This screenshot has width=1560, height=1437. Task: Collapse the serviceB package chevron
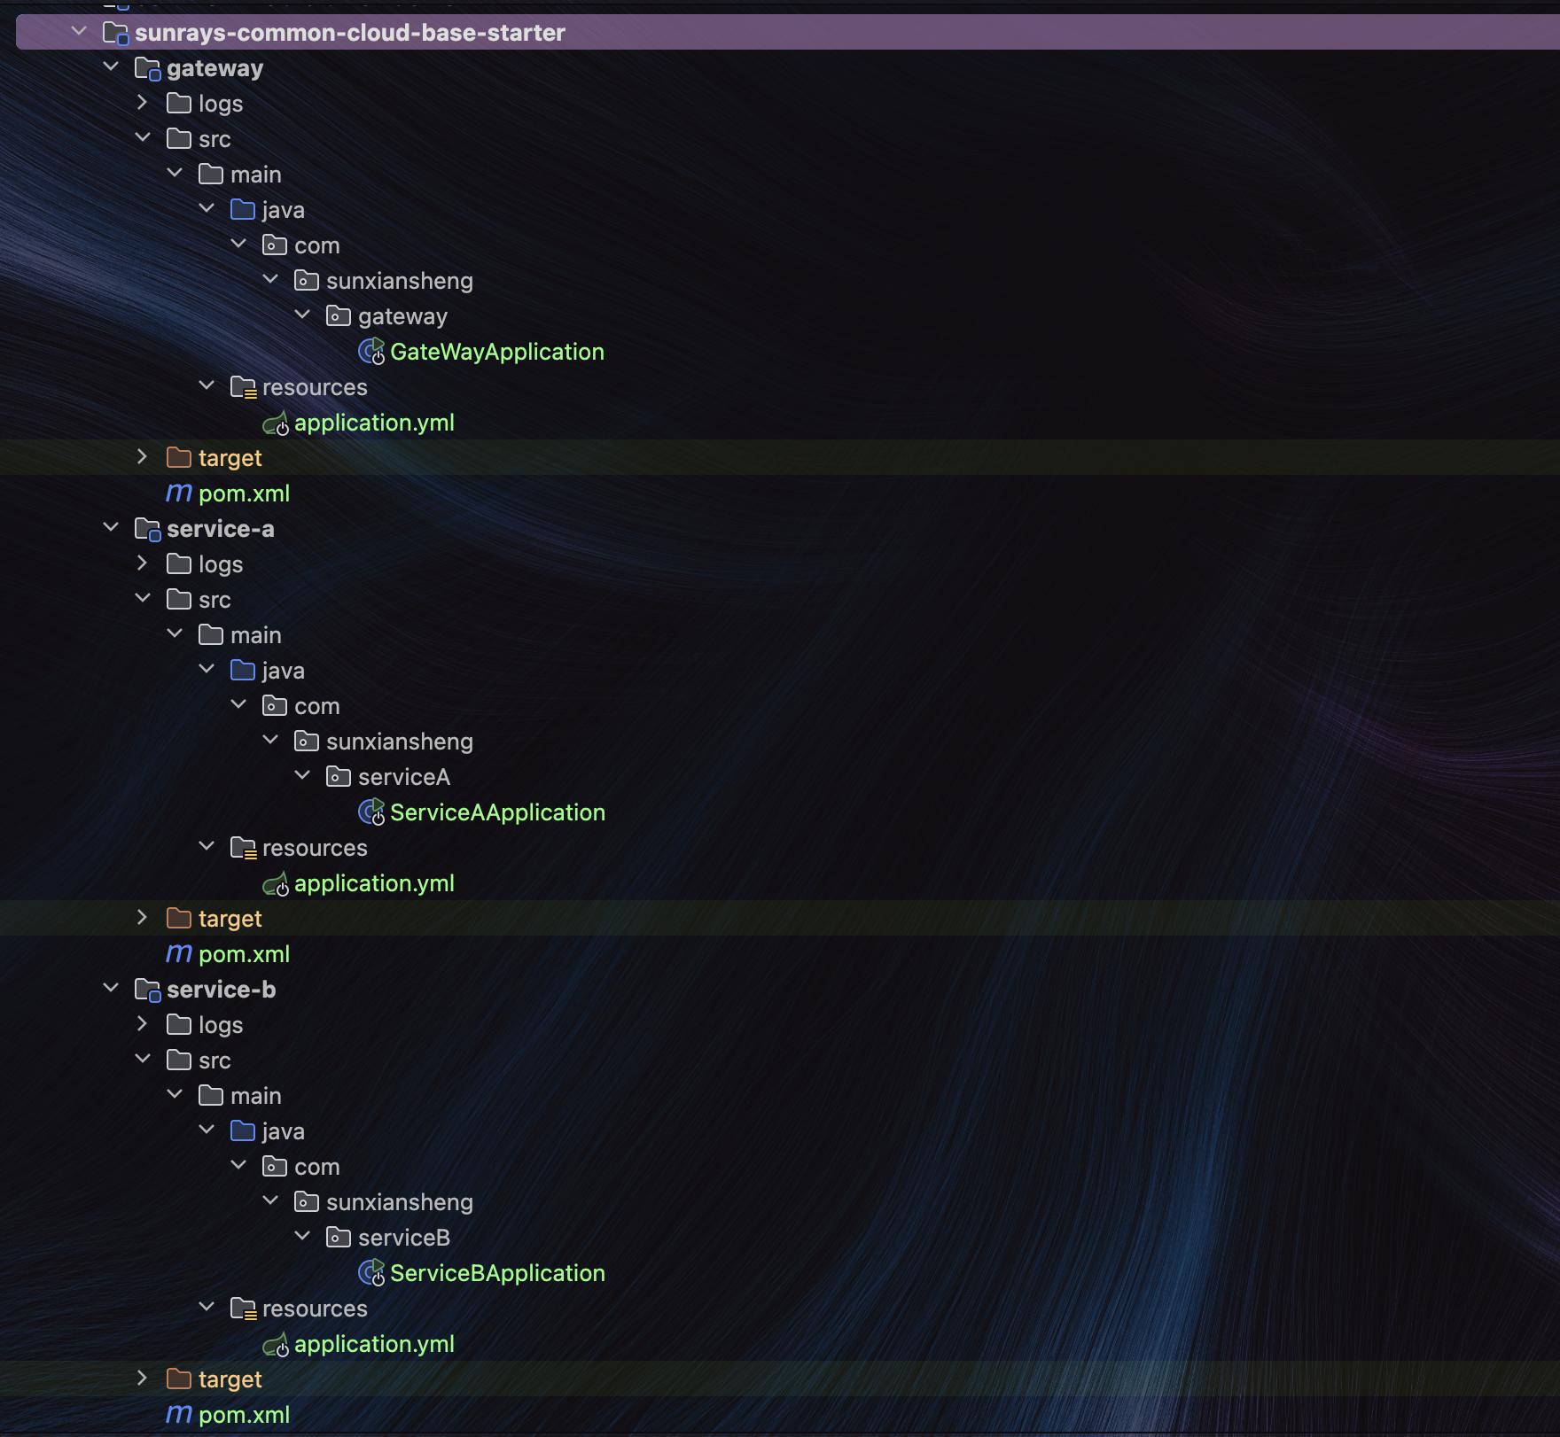[302, 1237]
